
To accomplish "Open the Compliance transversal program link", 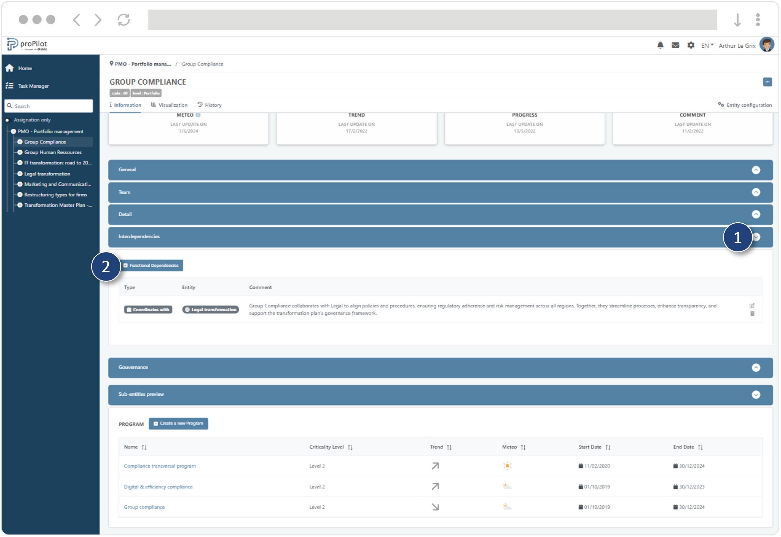I will [160, 466].
